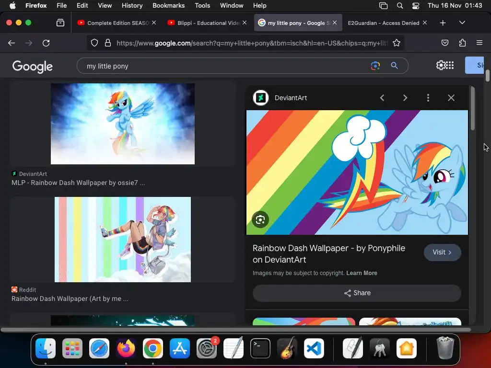Launch Google Chrome from the Dock

pyautogui.click(x=153, y=348)
